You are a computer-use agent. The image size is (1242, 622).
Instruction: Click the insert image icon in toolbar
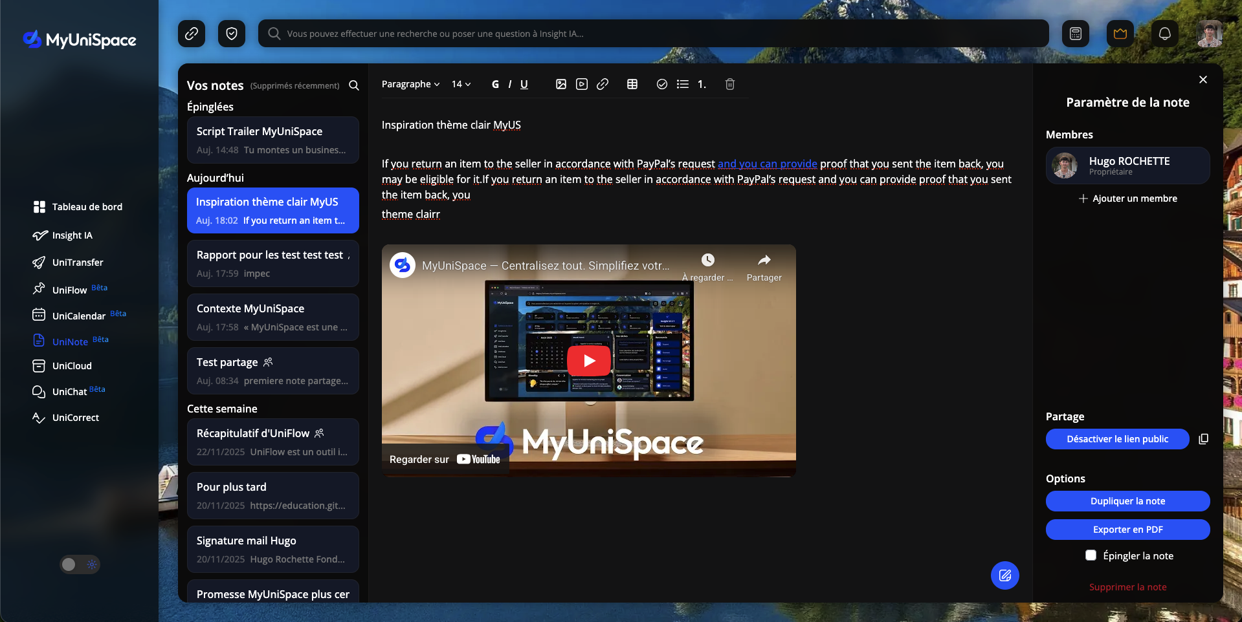(x=561, y=84)
